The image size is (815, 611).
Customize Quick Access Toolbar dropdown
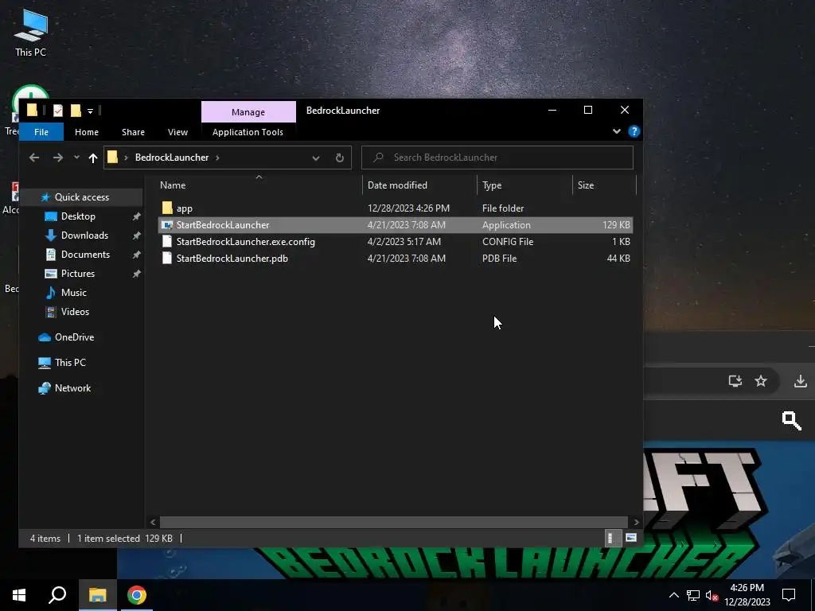tap(90, 111)
